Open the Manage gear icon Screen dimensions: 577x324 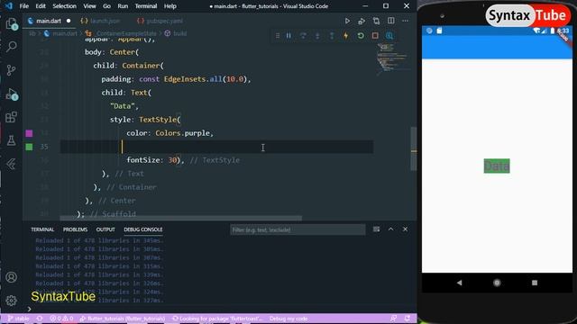(x=12, y=301)
